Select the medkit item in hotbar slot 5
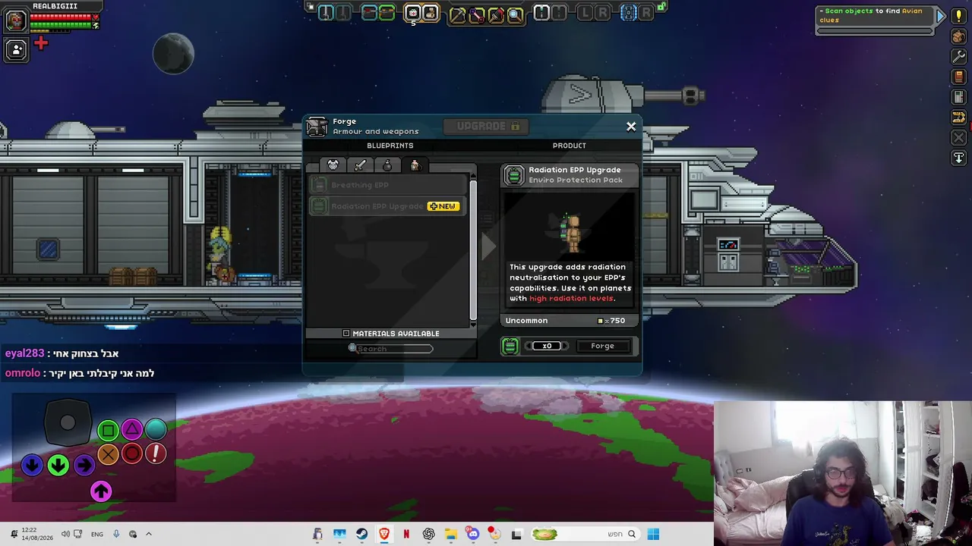This screenshot has width=972, height=546. coord(412,12)
